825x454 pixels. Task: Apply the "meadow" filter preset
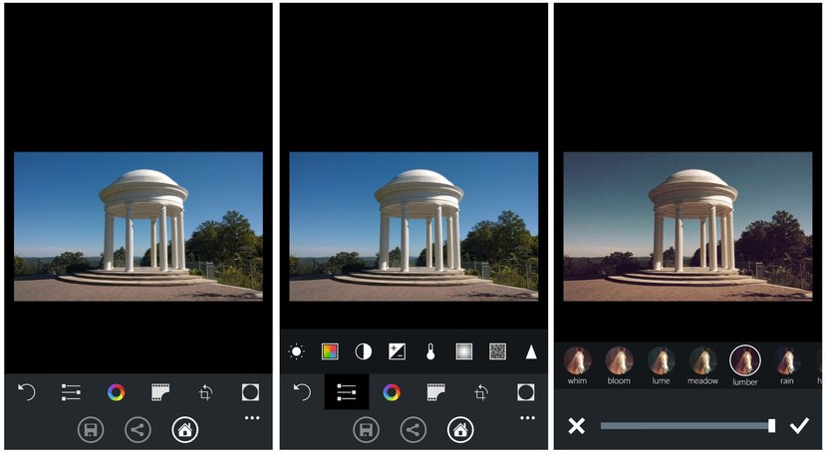(x=702, y=360)
